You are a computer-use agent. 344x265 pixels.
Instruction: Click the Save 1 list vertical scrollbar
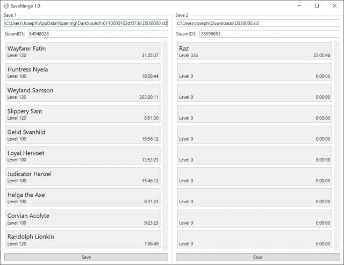tap(165, 145)
